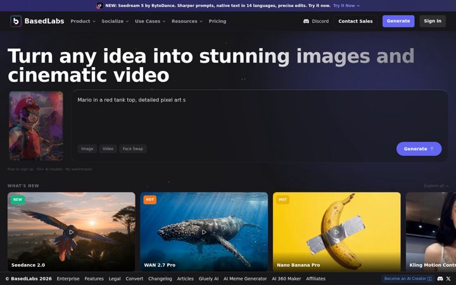Image resolution: width=456 pixels, height=285 pixels.
Task: Focus the prompt text input field
Action: point(260,118)
